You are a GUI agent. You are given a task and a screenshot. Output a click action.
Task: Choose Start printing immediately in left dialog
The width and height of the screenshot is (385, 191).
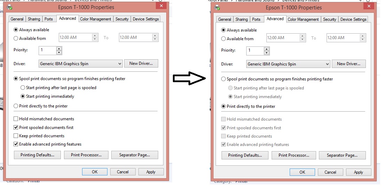point(23,96)
